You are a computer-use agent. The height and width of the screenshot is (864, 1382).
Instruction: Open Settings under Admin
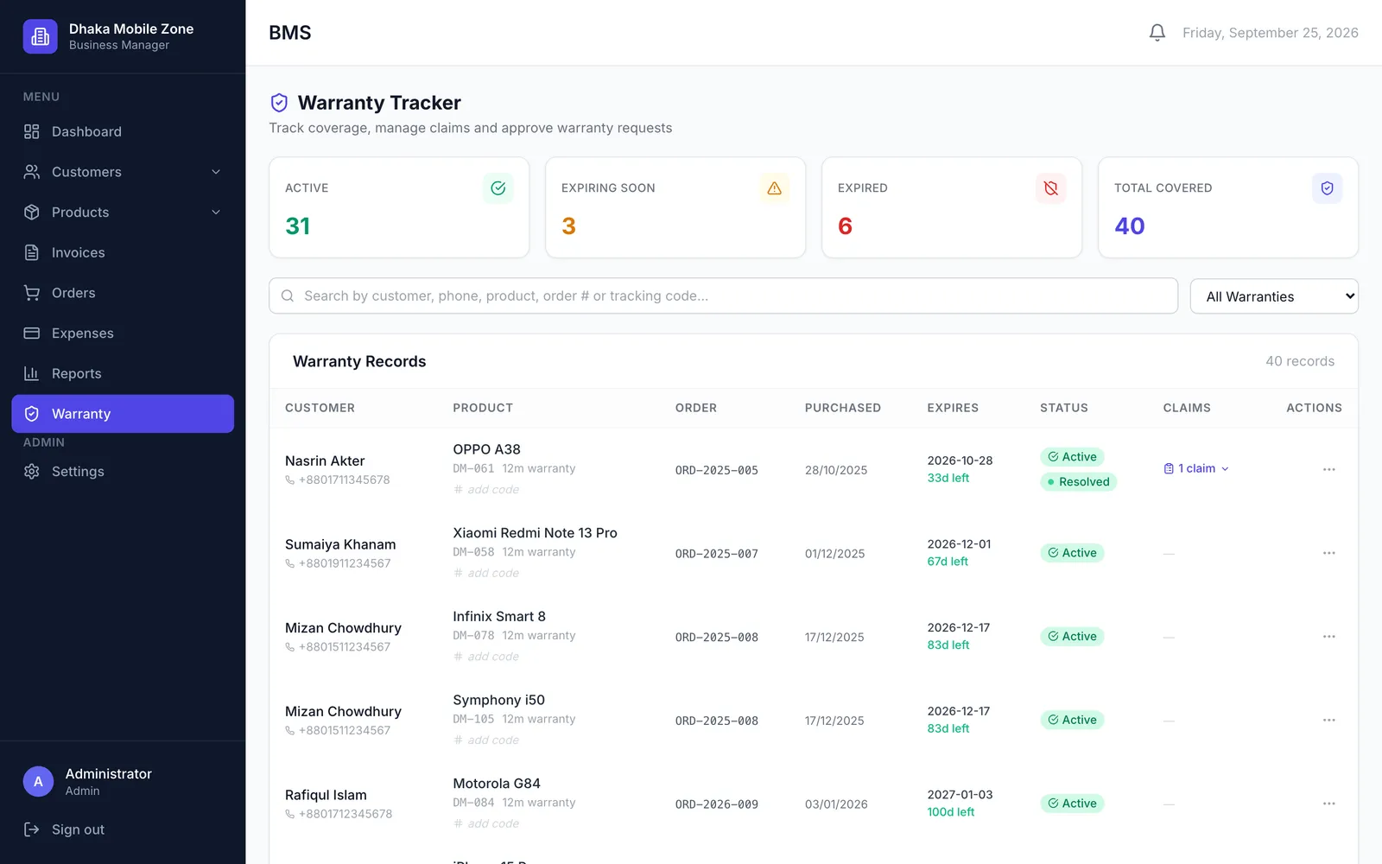123,472
